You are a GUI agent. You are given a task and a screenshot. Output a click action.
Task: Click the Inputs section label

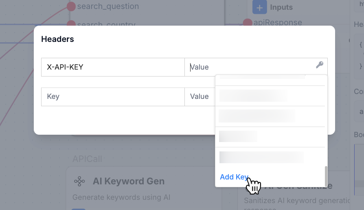[281, 7]
